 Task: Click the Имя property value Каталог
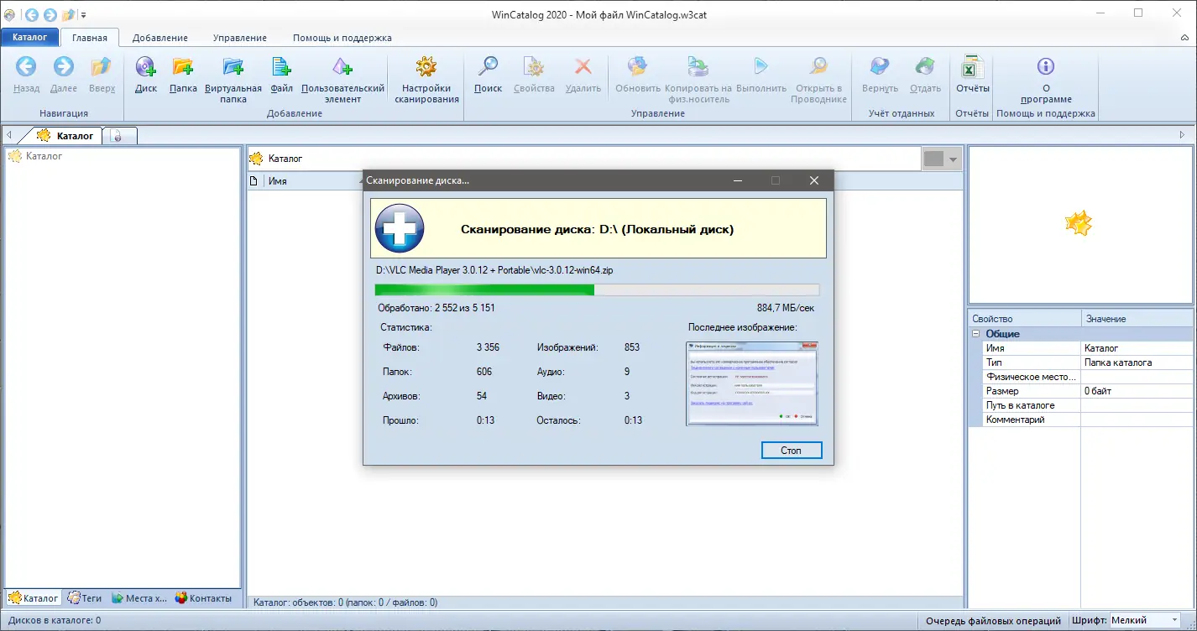(1137, 348)
